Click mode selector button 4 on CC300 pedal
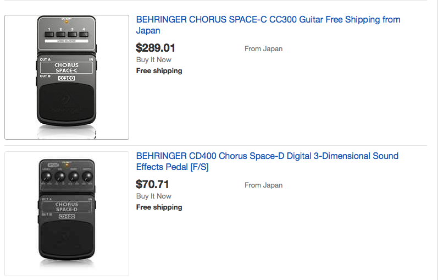 (x=84, y=34)
